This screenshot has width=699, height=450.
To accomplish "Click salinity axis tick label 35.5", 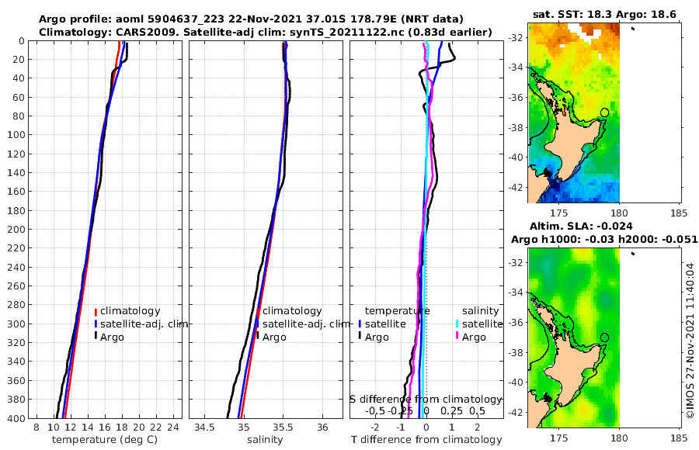I will point(283,427).
